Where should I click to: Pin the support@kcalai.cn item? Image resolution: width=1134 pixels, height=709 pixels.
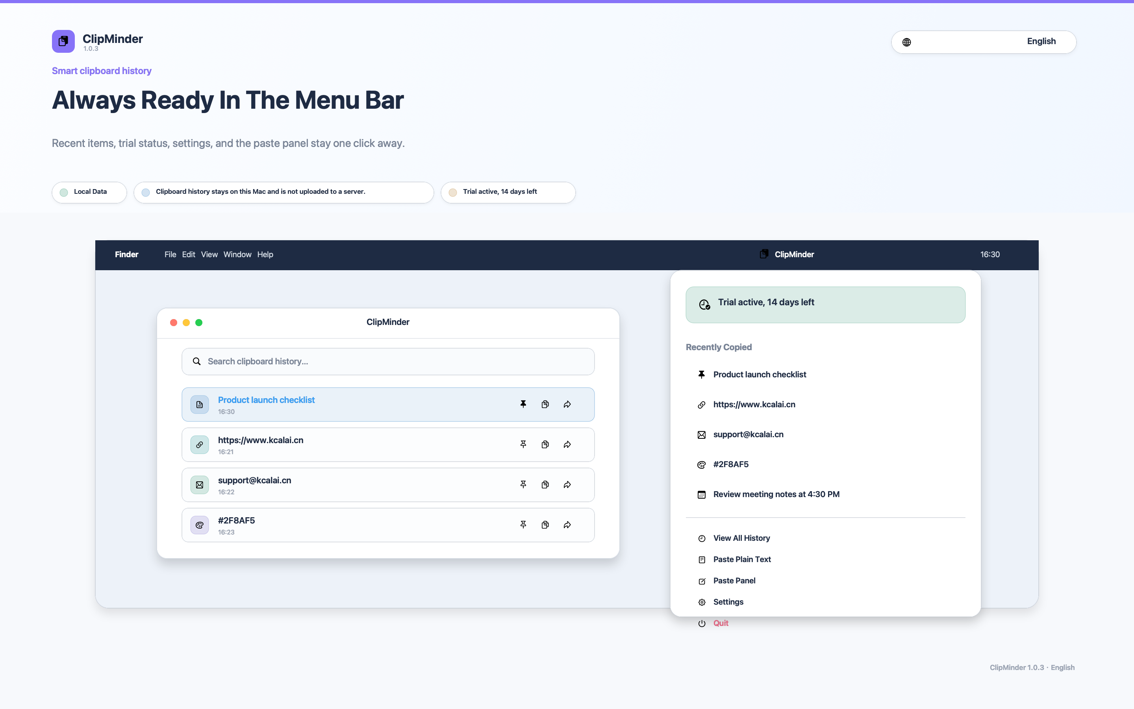coord(523,485)
